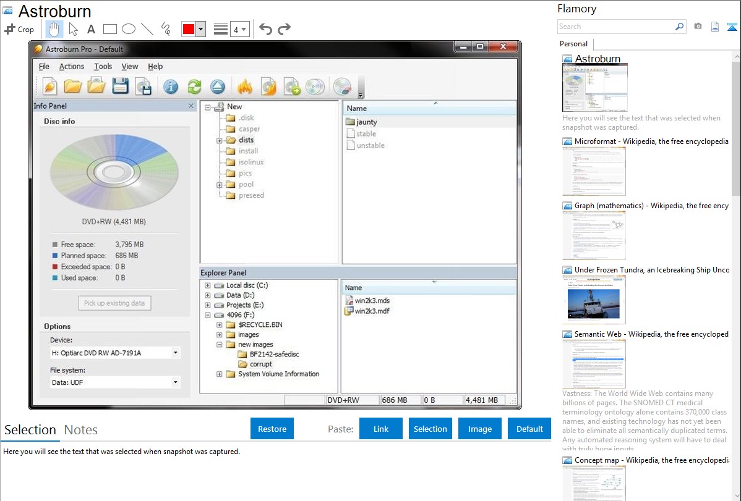
Task: Click the Selection paste button
Action: [x=430, y=429]
